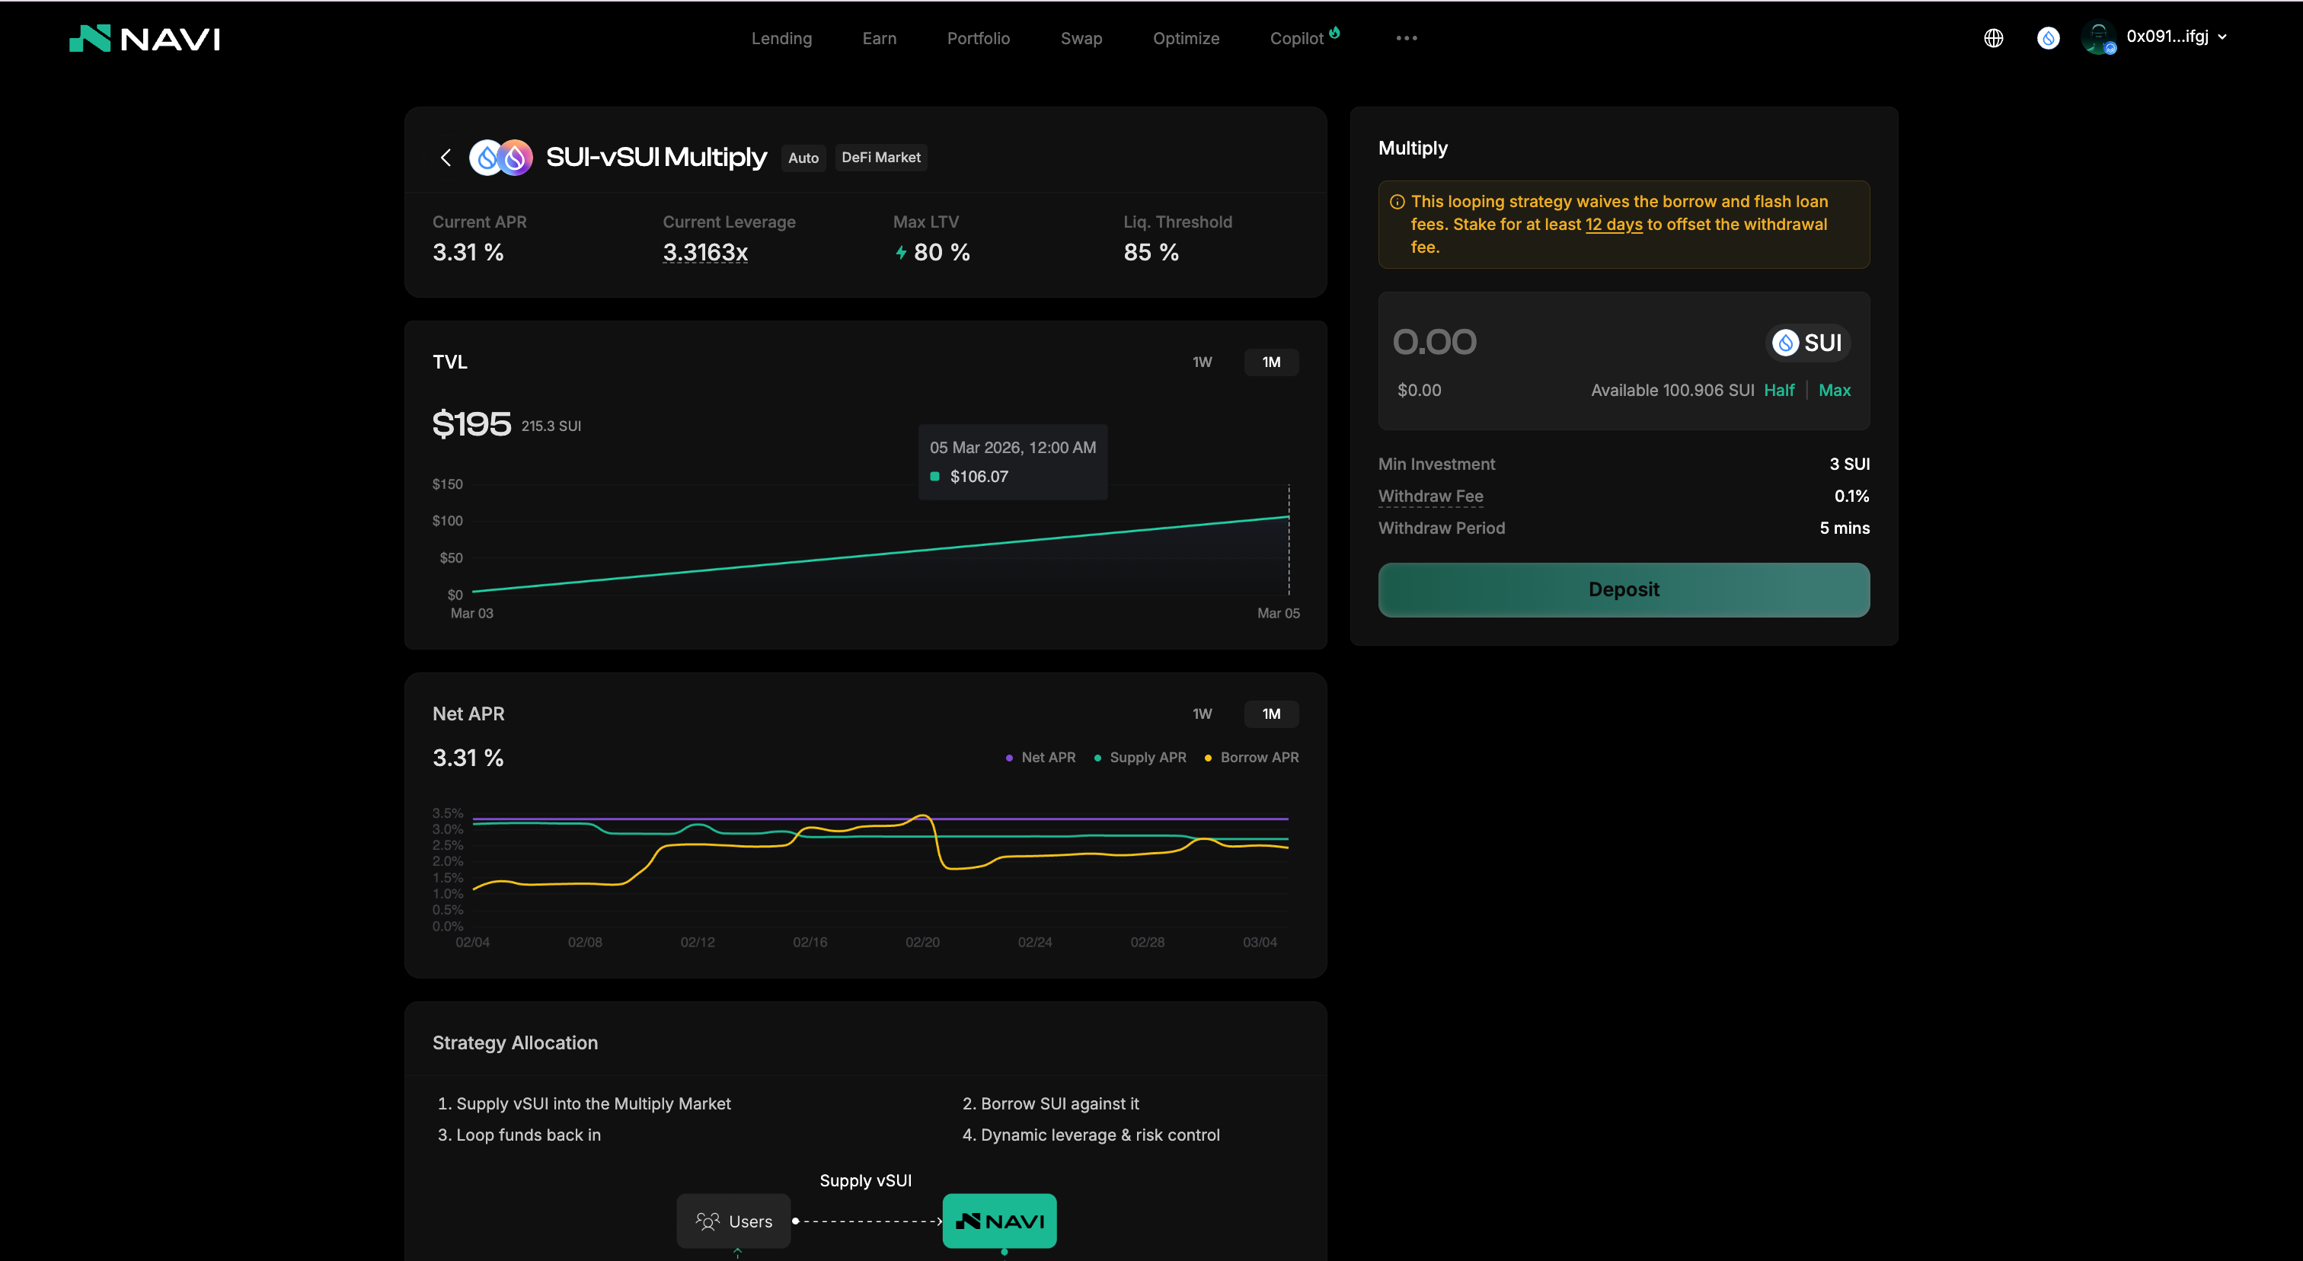Click the Sui network icon in header

tap(2047, 37)
